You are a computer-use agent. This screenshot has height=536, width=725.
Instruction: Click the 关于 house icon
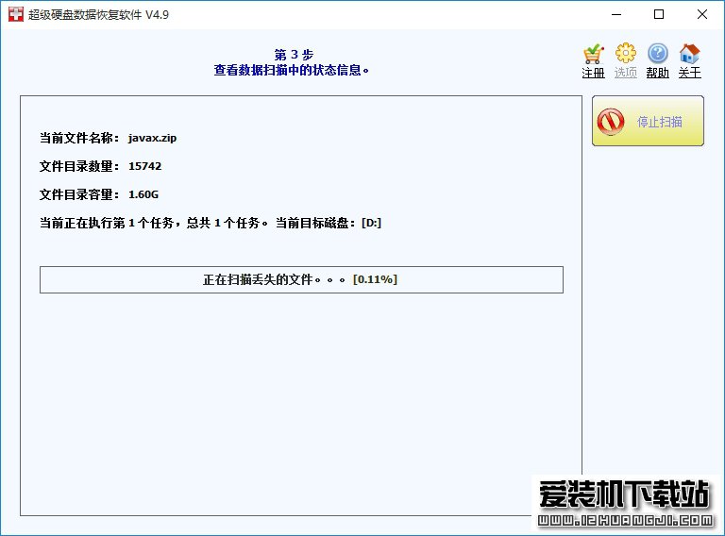pyautogui.click(x=689, y=54)
